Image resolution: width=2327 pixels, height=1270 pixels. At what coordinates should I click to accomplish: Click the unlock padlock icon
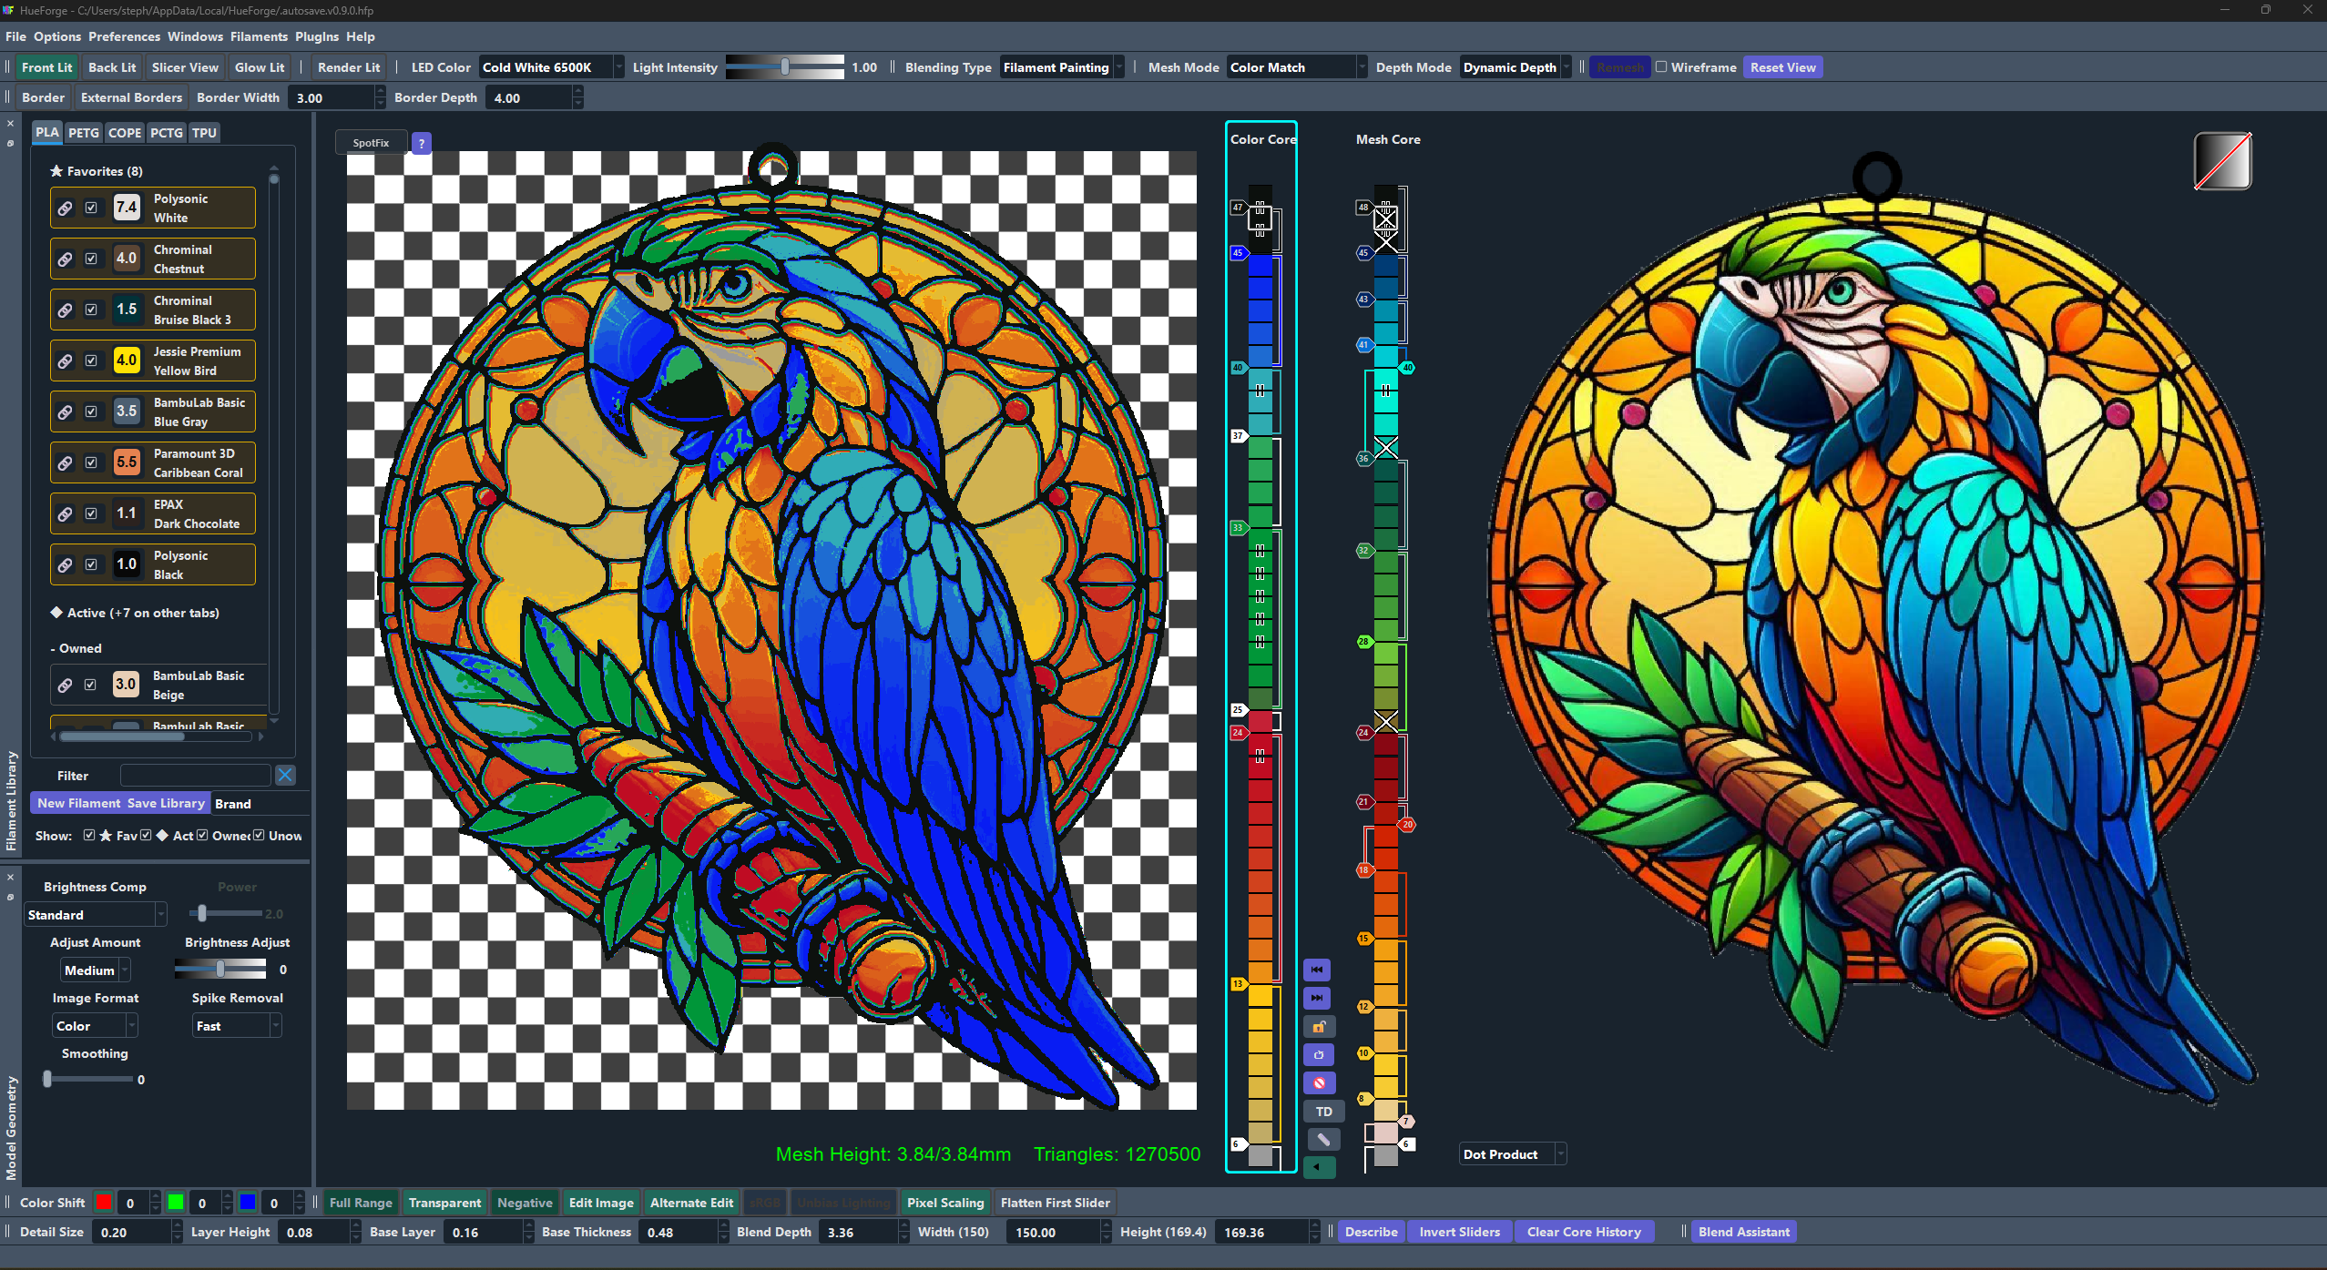[x=1318, y=1026]
